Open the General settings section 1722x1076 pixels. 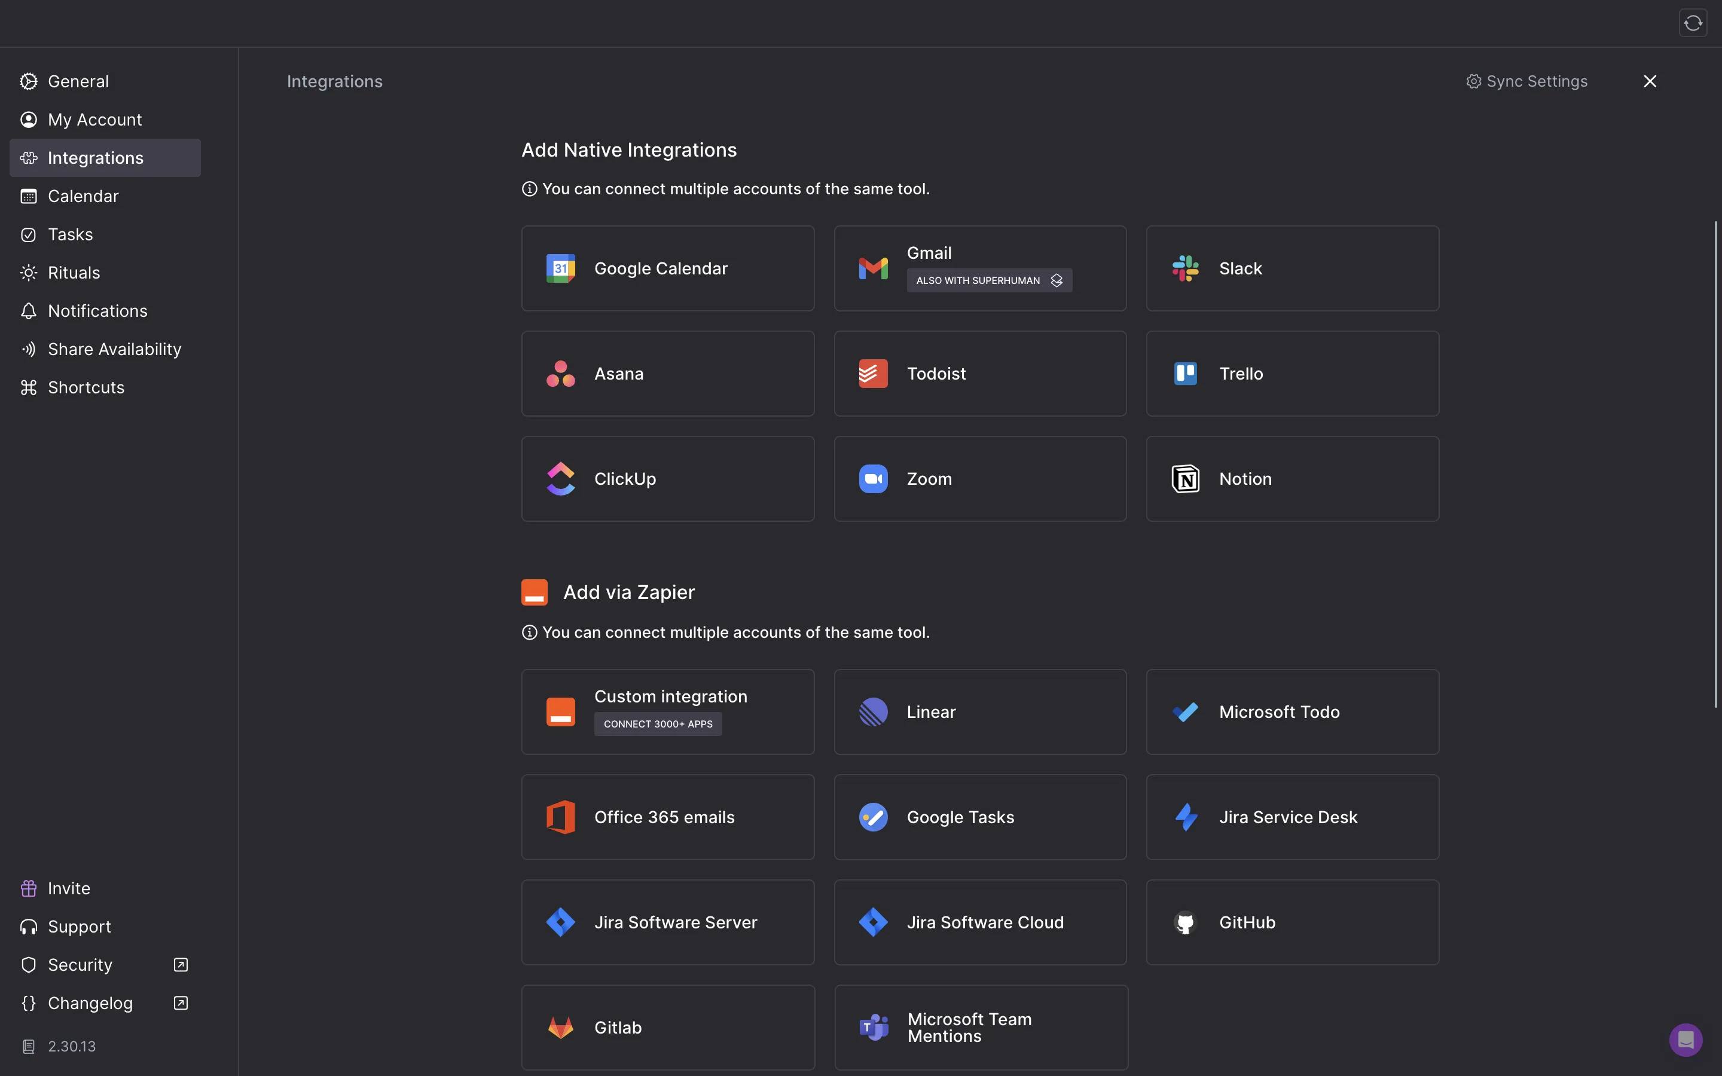pos(105,81)
